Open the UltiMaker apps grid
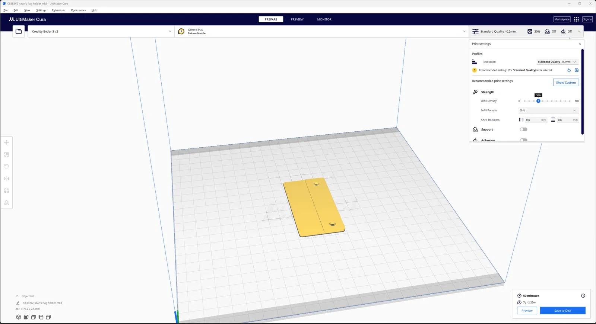596x324 pixels. click(576, 19)
